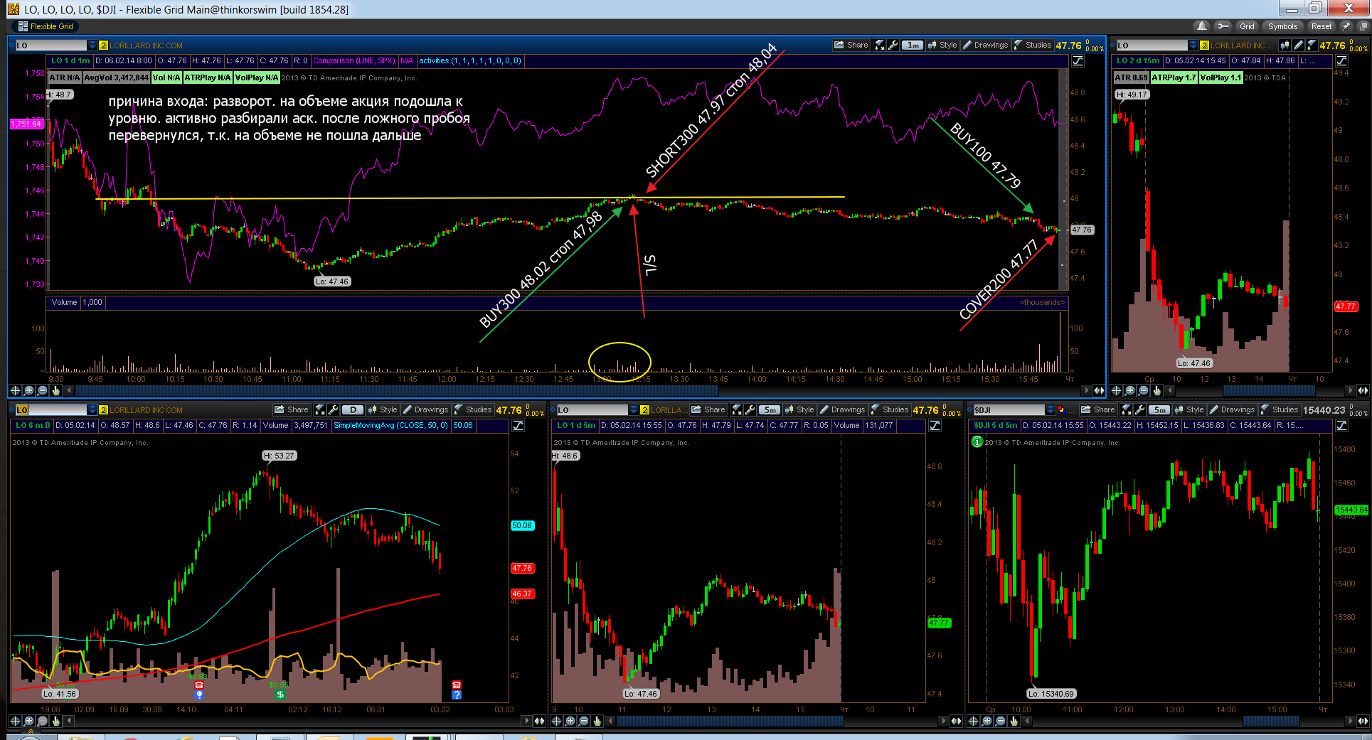The image size is (1372, 740).
Task: Toggle scale button on daily LO chart
Action: [x=518, y=425]
